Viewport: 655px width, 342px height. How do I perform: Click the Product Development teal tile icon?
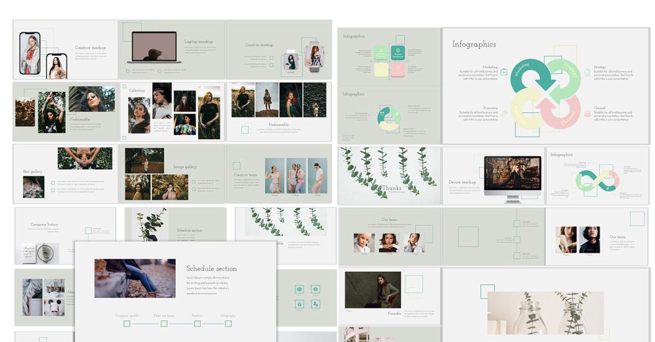397,53
